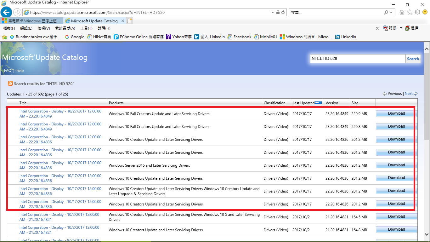This screenshot has height=242, width=430.
Task: Close the Microsoft Update Catalog tab
Action: 122,21
